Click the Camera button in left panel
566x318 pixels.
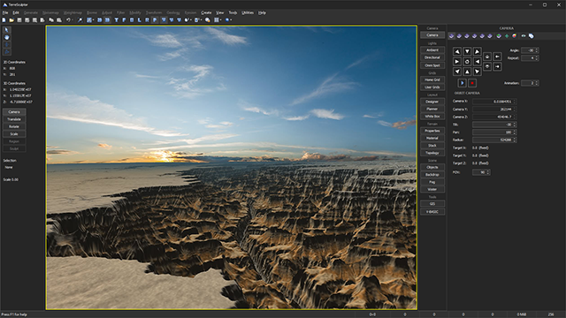pos(14,112)
